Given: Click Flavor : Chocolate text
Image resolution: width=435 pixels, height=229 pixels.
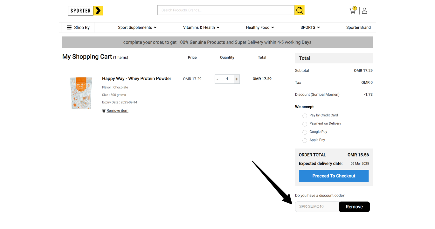Looking at the screenshot, I should point(115,87).
